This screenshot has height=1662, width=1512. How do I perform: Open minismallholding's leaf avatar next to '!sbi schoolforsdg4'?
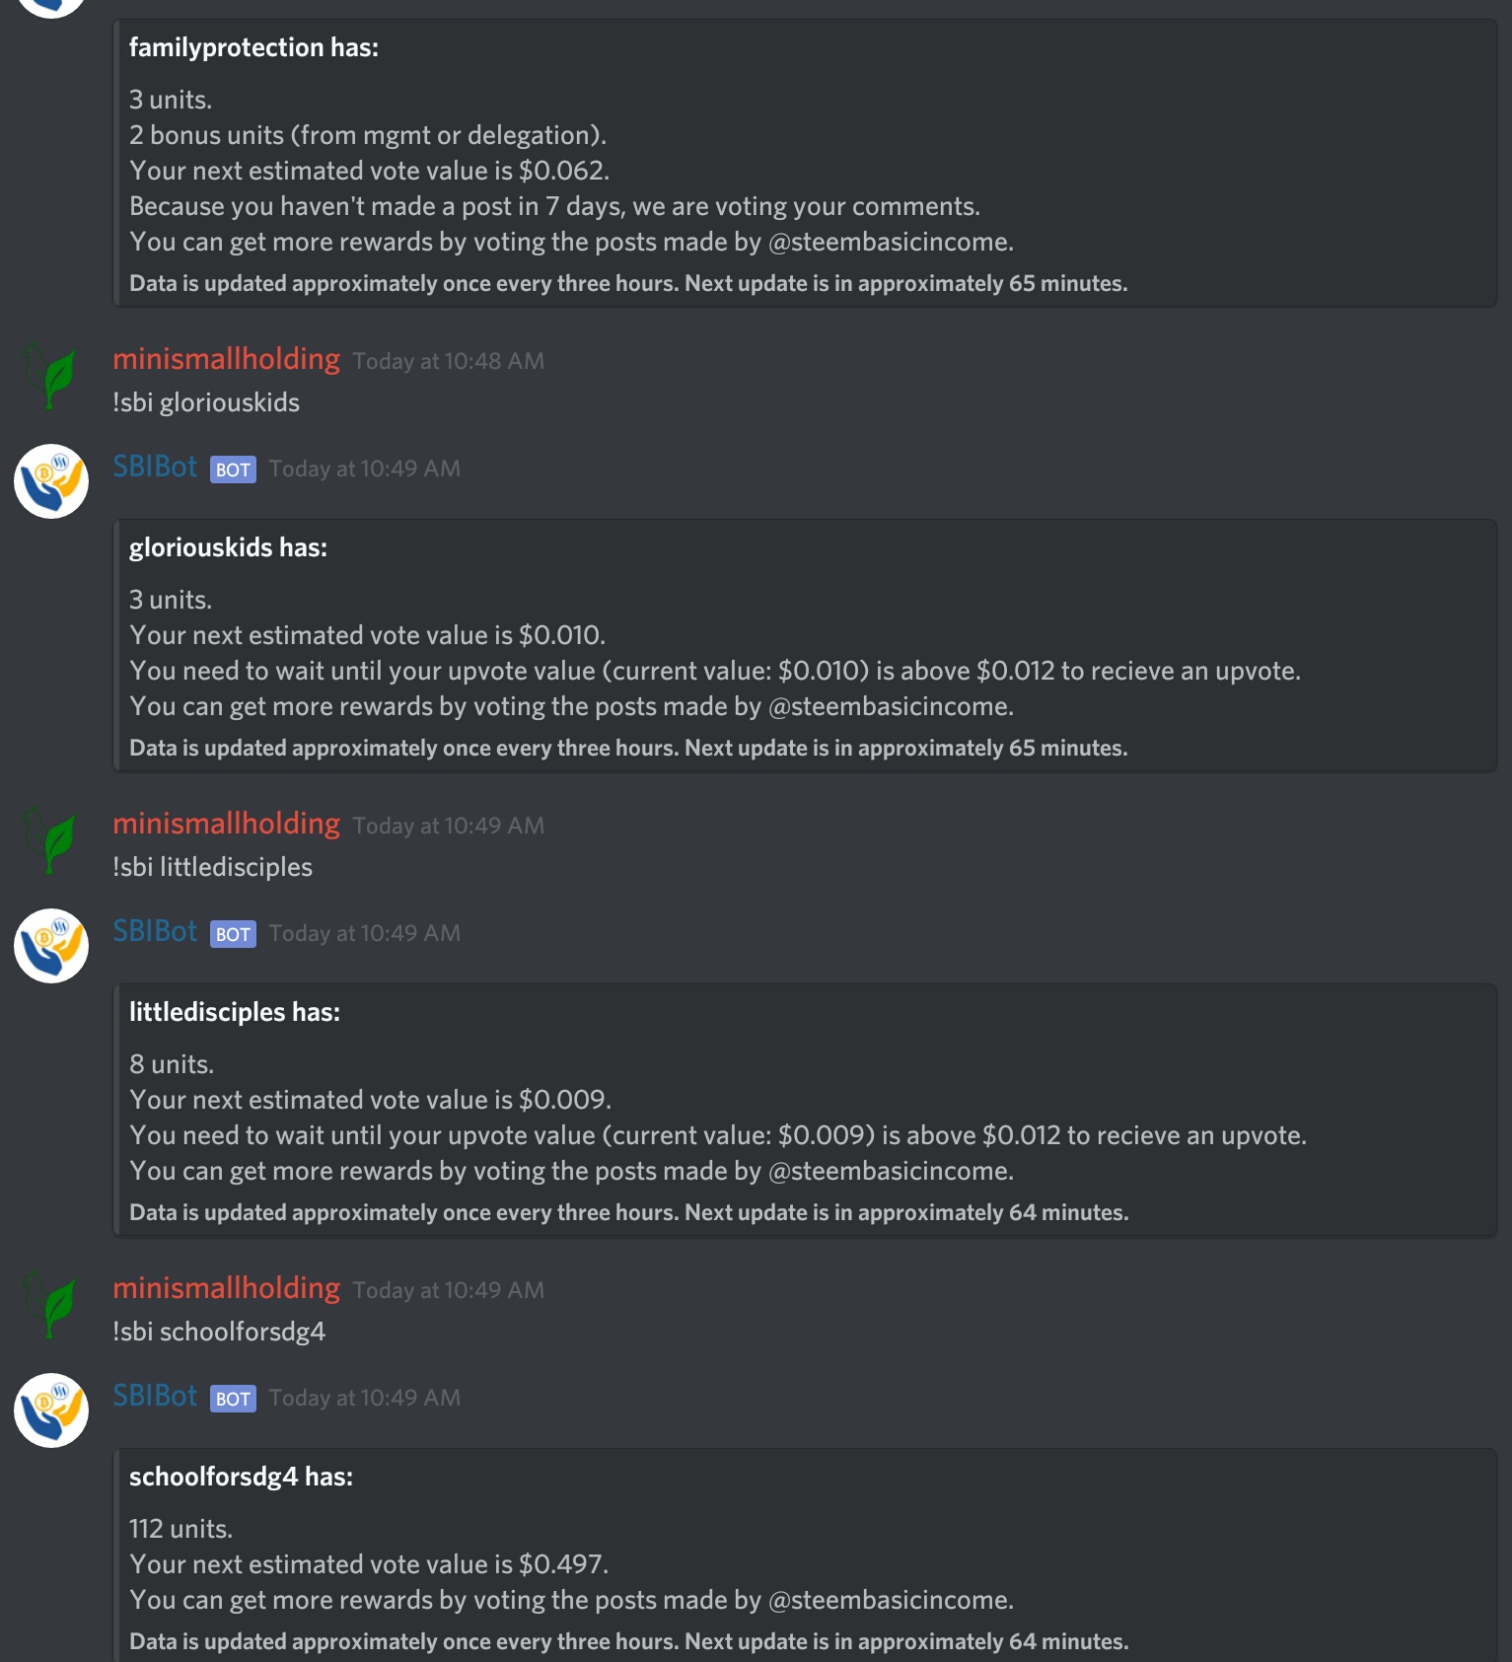pos(51,1304)
